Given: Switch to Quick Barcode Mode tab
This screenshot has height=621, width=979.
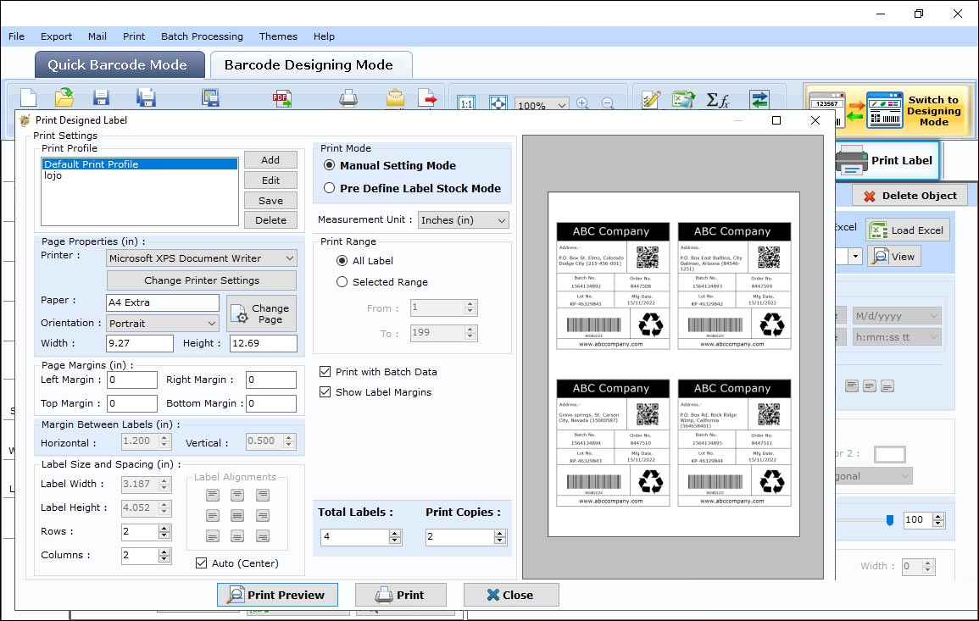Looking at the screenshot, I should coord(119,64).
